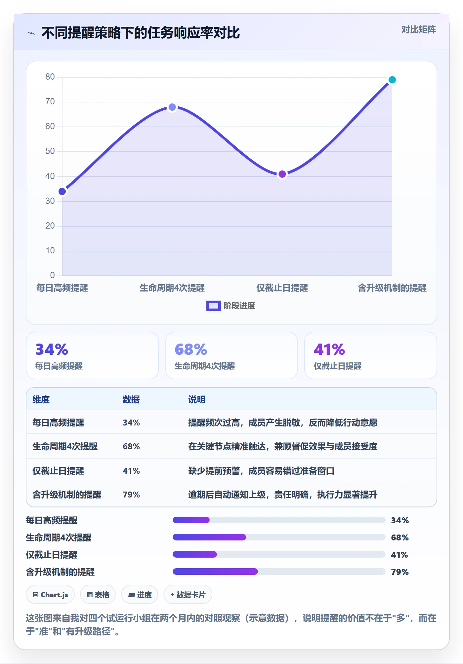Click the 仅截止日提醒 41% progress bar
The height and width of the screenshot is (664, 463).
click(x=279, y=554)
